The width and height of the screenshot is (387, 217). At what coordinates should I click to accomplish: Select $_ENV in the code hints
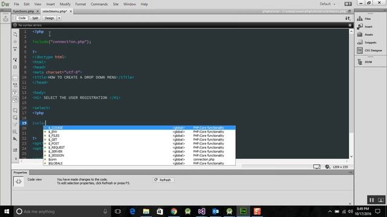coord(140,131)
